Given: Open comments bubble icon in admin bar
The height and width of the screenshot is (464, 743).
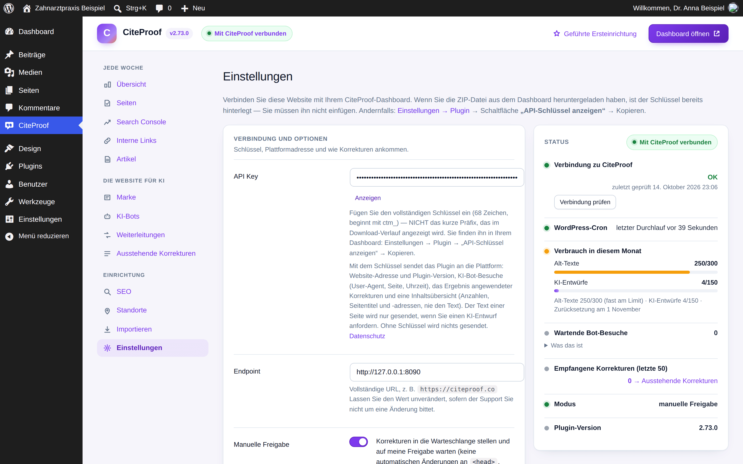Looking at the screenshot, I should (159, 8).
